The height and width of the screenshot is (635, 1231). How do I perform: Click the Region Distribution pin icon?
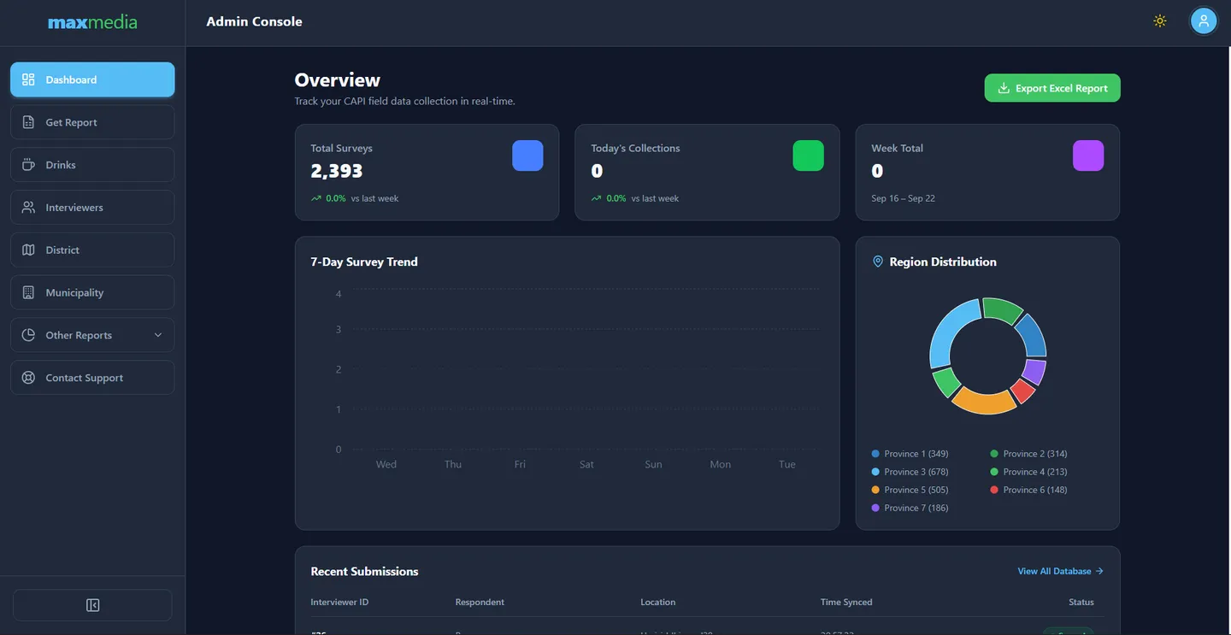pos(877,262)
